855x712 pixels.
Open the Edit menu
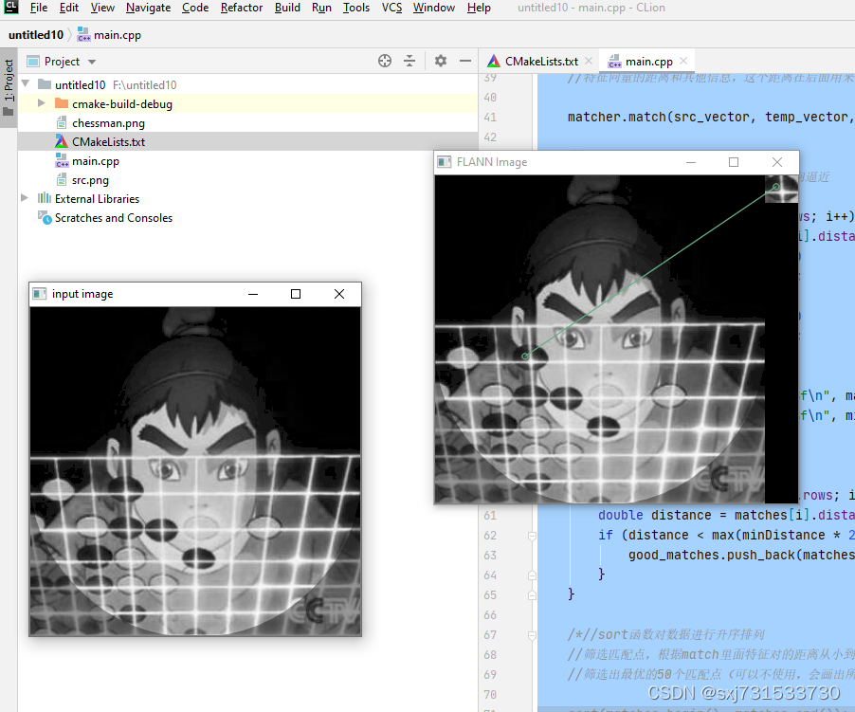(68, 8)
